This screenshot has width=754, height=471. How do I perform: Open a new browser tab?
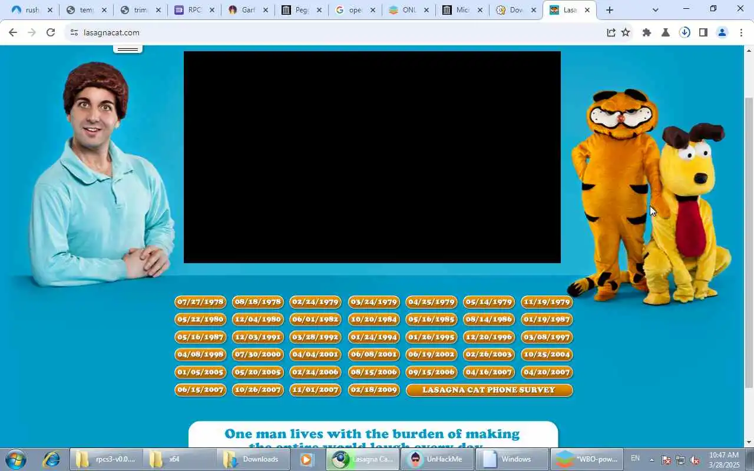tap(610, 10)
